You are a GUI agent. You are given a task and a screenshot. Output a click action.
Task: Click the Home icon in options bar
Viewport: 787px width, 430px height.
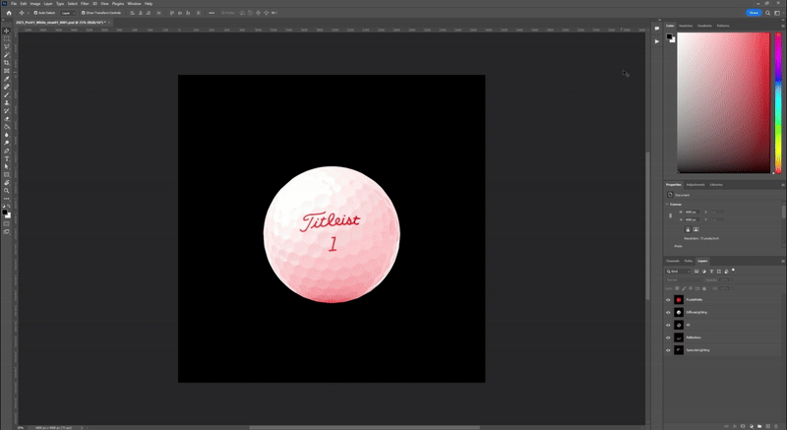coord(9,13)
